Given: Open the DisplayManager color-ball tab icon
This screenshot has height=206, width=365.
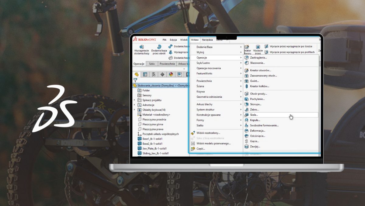Looking at the screenshot, I should (171, 74).
